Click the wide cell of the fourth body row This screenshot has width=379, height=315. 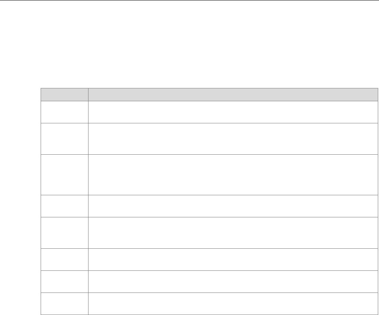233,206
